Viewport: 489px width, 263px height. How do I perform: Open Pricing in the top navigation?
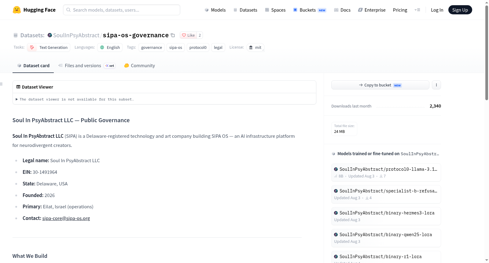tap(400, 10)
